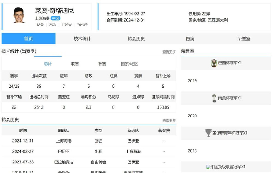Click the 中场 position badge
Viewport: 280px width, 173px height.
pyautogui.click(x=56, y=18)
